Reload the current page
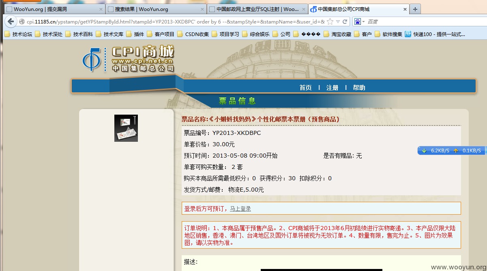Viewport: 487px width, 271px height. 345,21
